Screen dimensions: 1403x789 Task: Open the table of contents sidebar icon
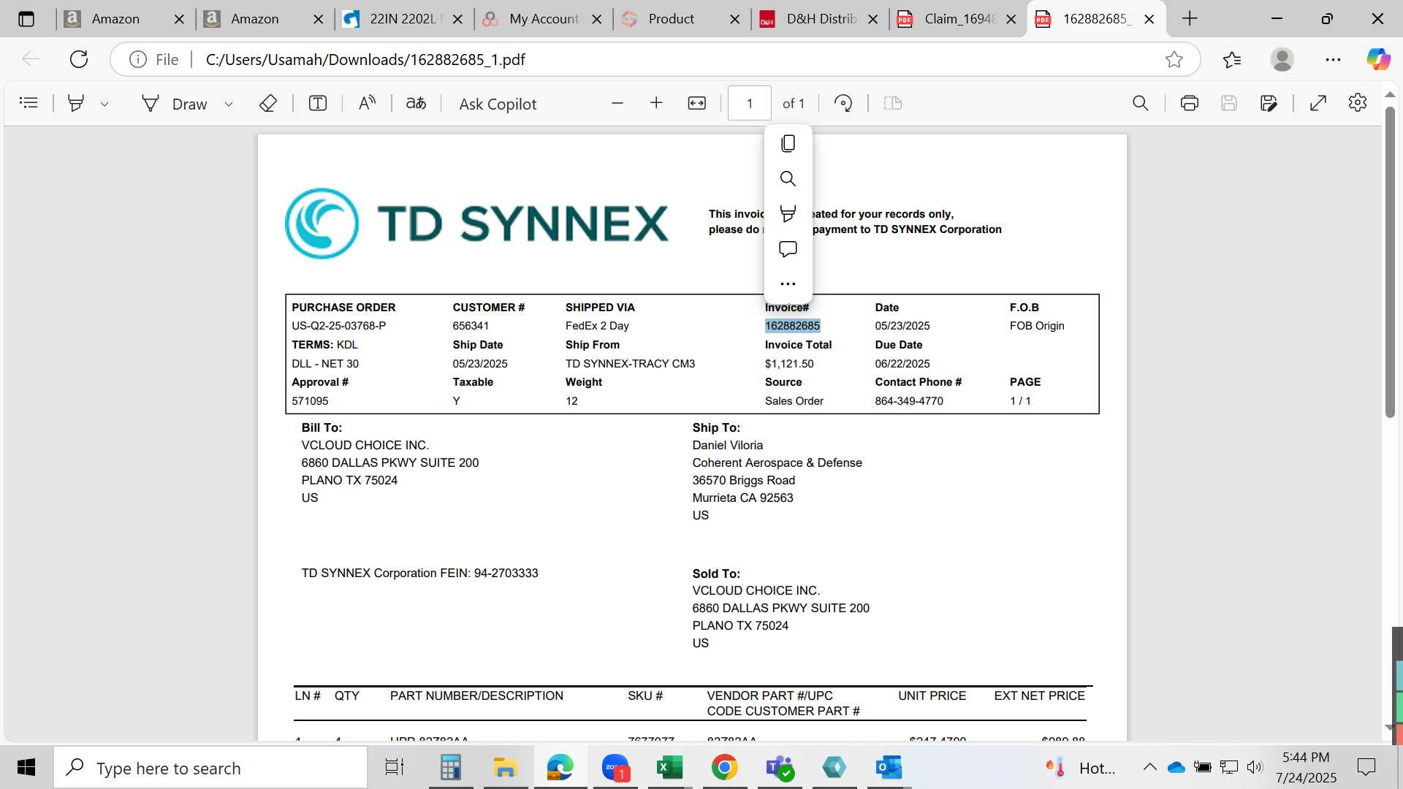point(28,103)
